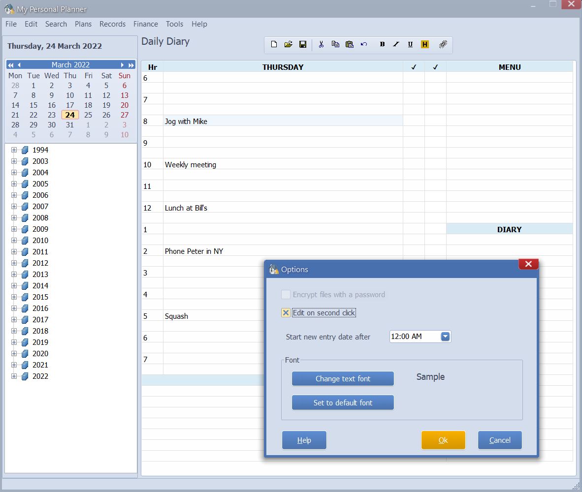
Task: Open the Finance menu
Action: (x=146, y=24)
